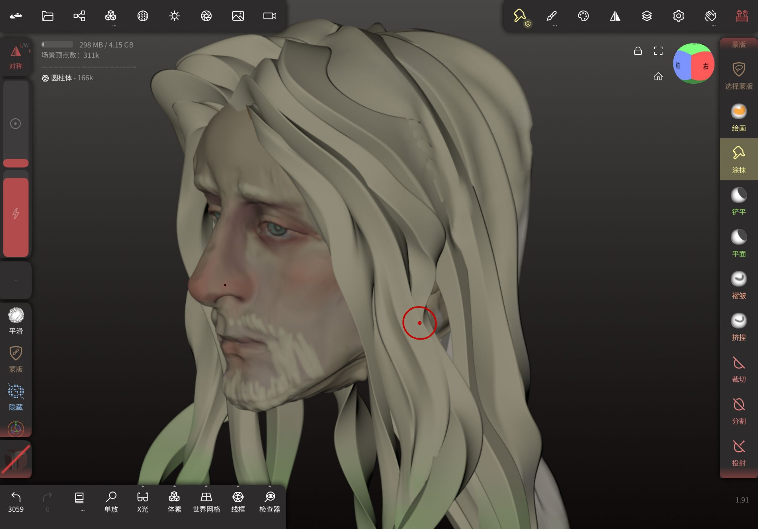Open the symmetry triangle menu in top bar
This screenshot has height=529, width=758.
[615, 16]
